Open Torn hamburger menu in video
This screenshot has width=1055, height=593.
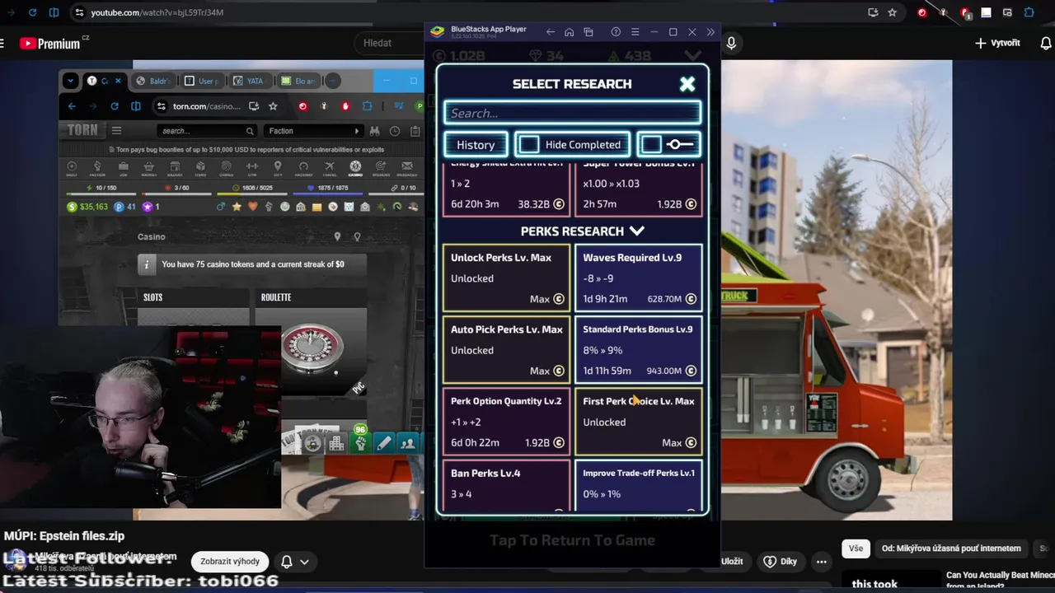tap(116, 130)
